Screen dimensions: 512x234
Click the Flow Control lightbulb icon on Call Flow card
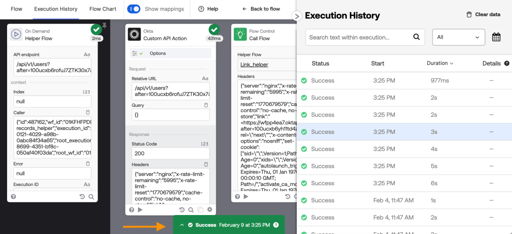click(x=240, y=34)
